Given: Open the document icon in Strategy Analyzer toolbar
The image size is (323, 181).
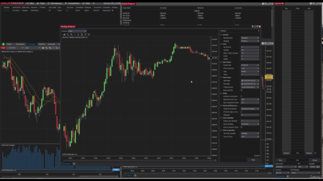Looking at the screenshot, I should pos(82,35).
